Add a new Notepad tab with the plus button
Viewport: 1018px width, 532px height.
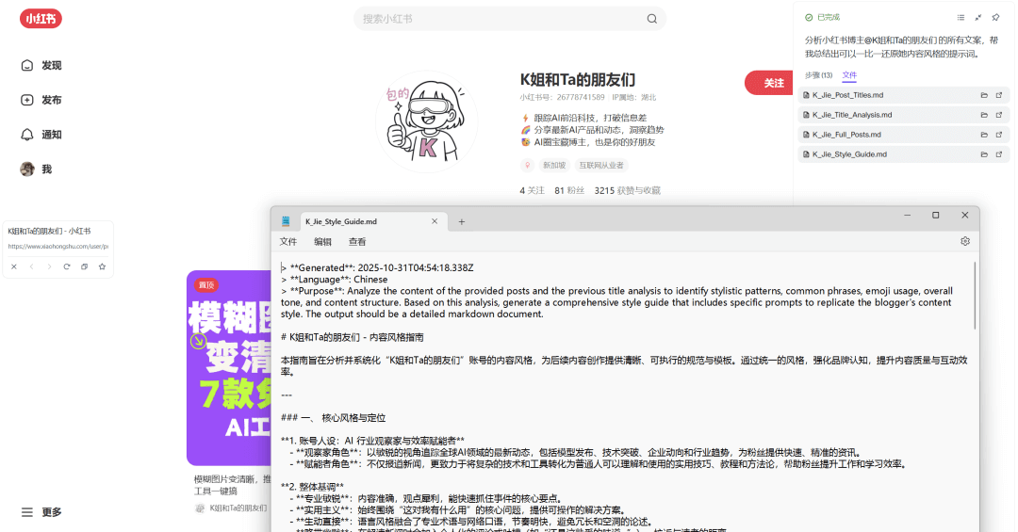tap(462, 222)
